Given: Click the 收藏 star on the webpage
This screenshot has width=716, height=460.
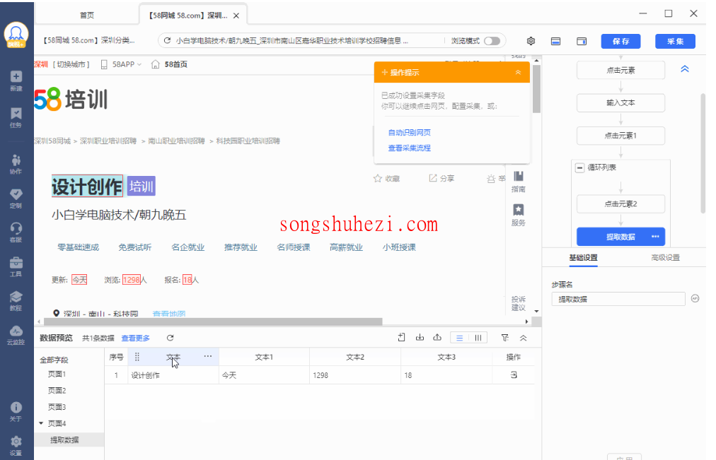Looking at the screenshot, I should (378, 178).
